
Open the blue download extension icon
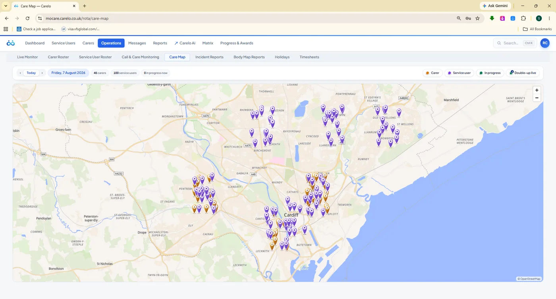pos(513,18)
